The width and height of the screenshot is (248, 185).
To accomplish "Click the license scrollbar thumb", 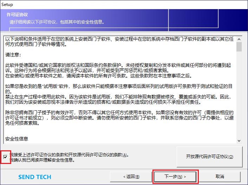I will click(239, 47).
